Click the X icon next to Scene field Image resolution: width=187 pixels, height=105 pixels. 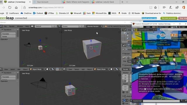pos(83,26)
